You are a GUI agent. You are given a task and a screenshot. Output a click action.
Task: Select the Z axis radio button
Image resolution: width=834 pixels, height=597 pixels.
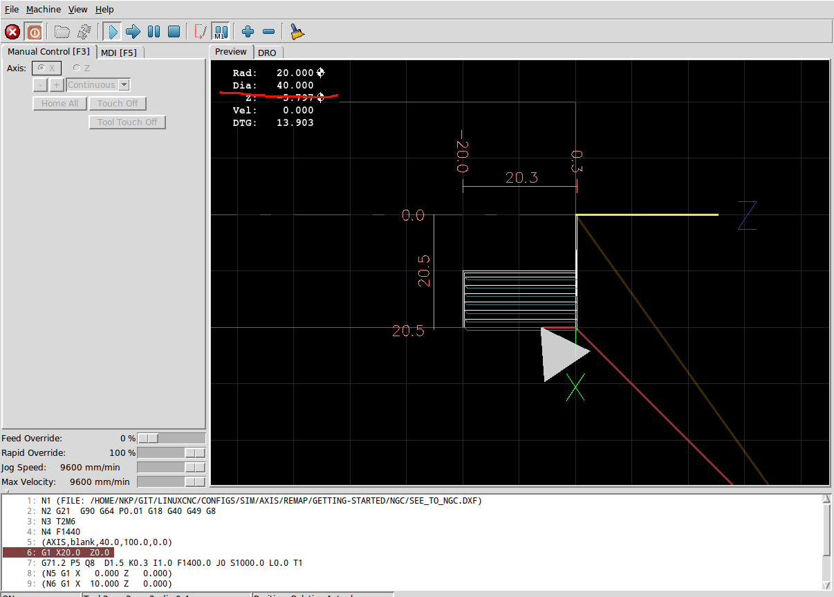tap(82, 68)
